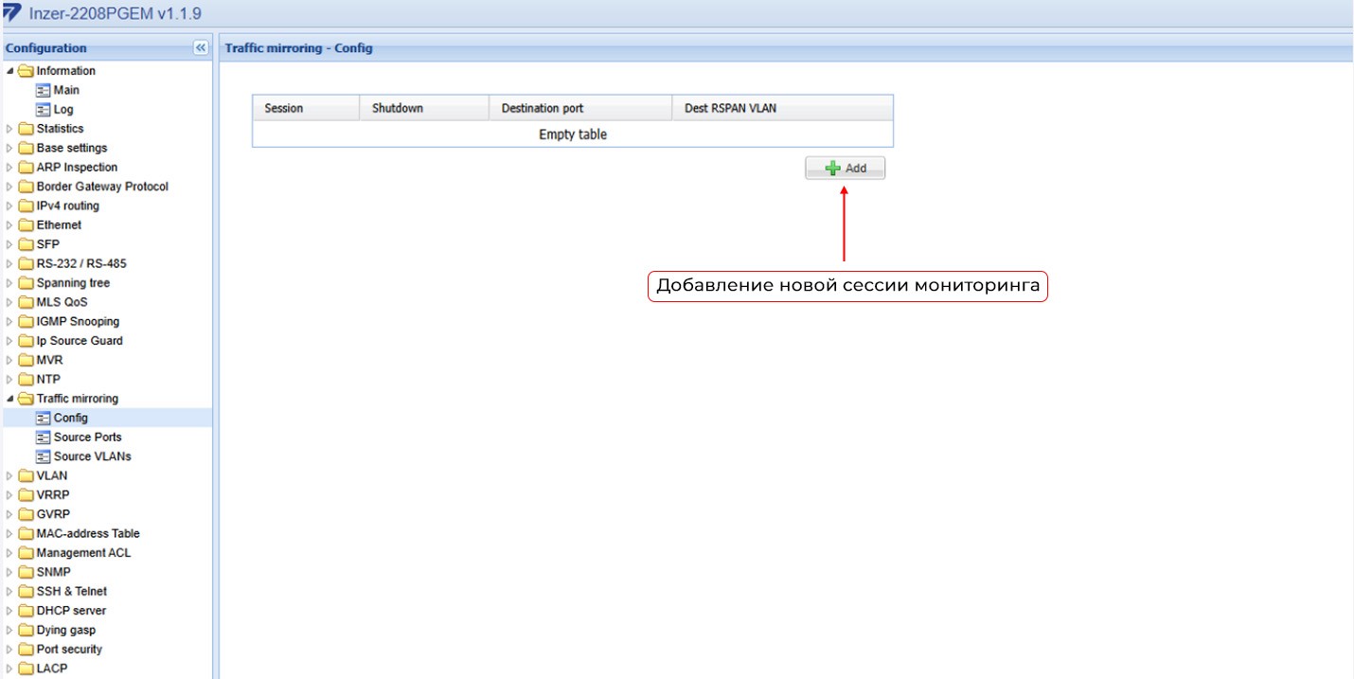Select Config under Traffic mirroring
Screen dimensions: 1354x679
(70, 418)
